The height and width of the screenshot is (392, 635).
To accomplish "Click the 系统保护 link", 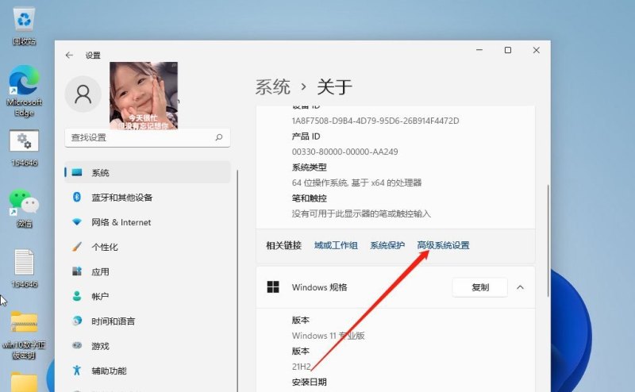I will pyautogui.click(x=387, y=245).
